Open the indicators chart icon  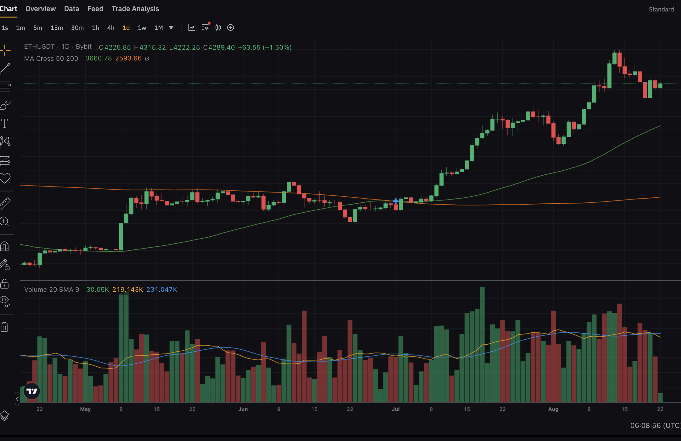(x=191, y=28)
